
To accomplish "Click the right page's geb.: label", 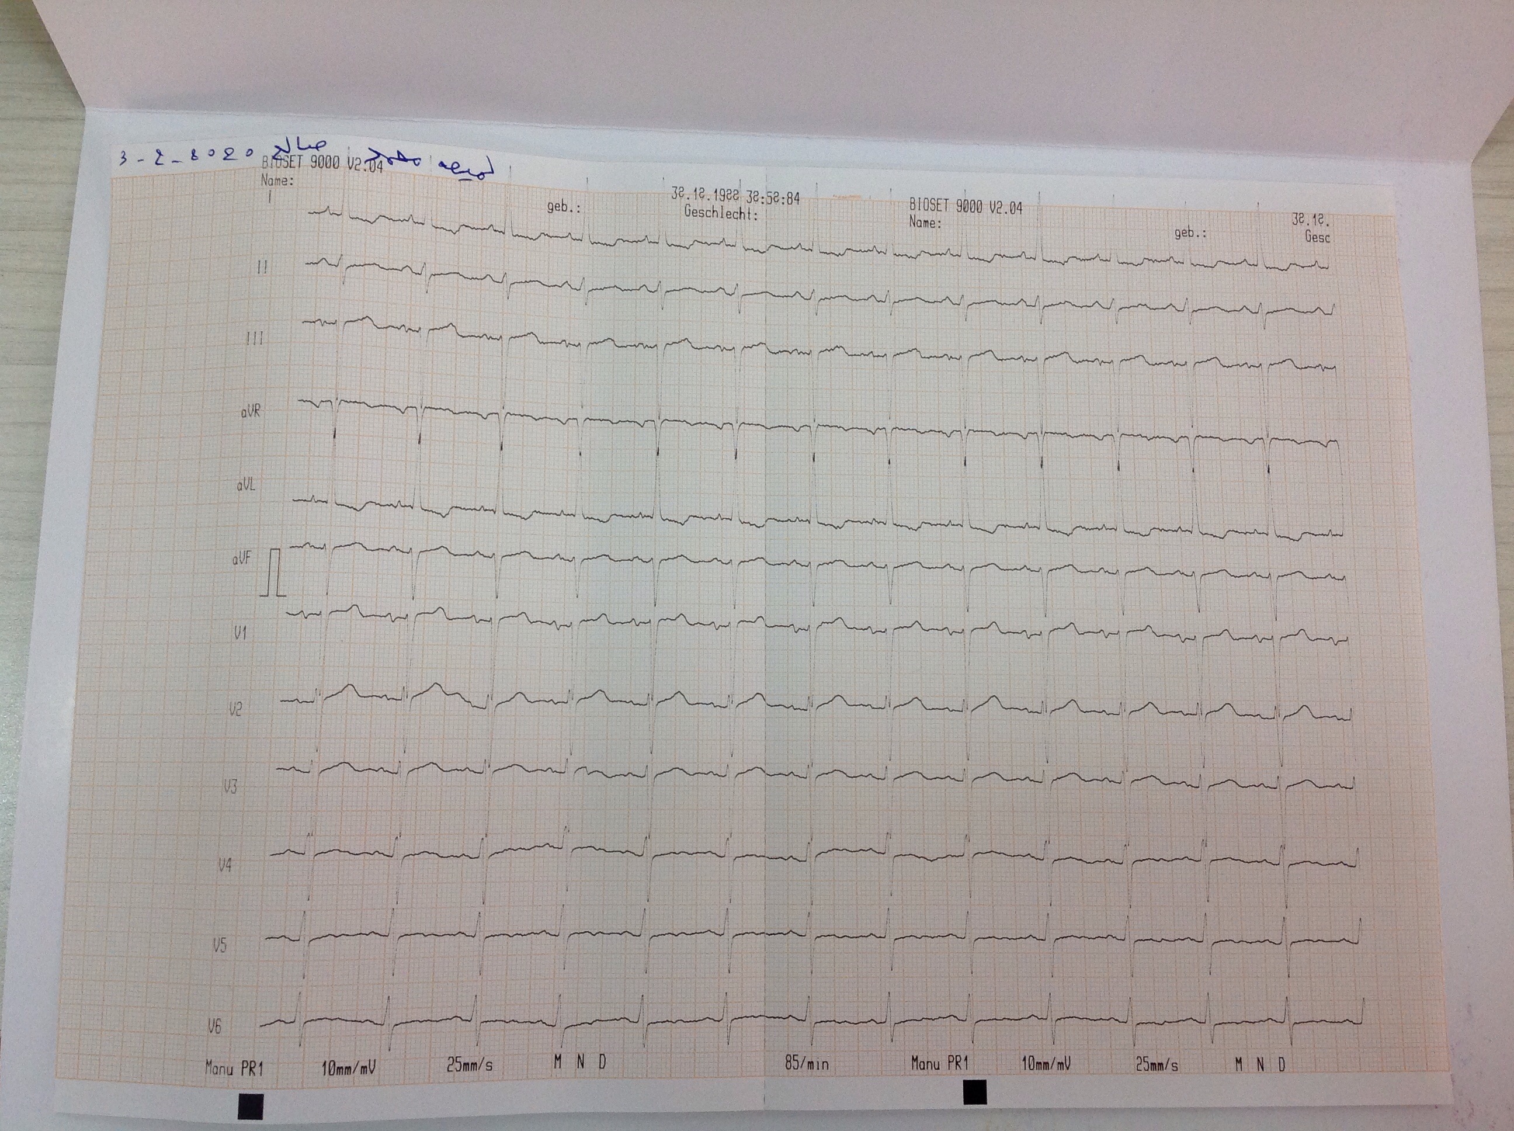I will (1190, 233).
